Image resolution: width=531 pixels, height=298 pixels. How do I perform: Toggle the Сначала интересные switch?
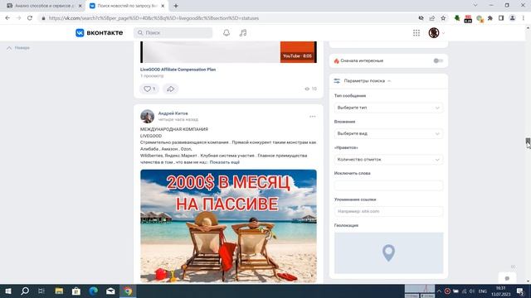(x=438, y=60)
